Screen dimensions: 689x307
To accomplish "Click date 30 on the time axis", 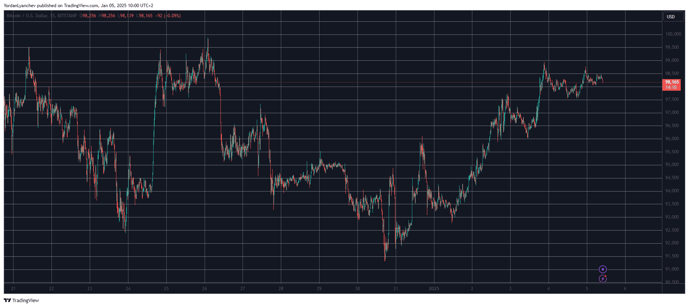I will (357, 289).
